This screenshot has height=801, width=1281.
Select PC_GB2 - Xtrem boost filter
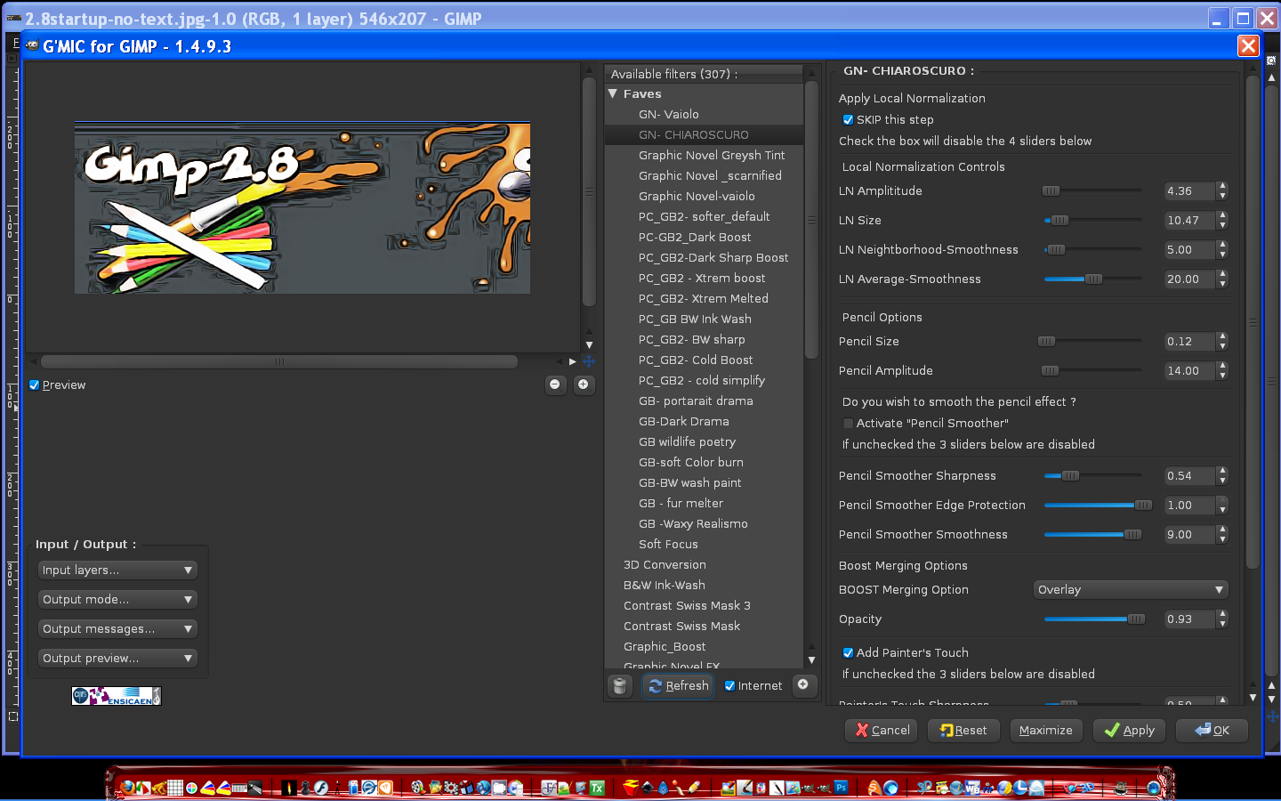click(x=702, y=278)
